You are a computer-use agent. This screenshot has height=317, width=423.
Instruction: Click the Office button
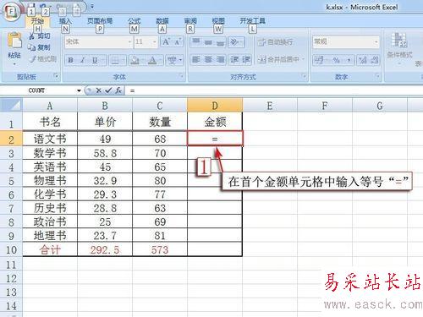(11, 12)
